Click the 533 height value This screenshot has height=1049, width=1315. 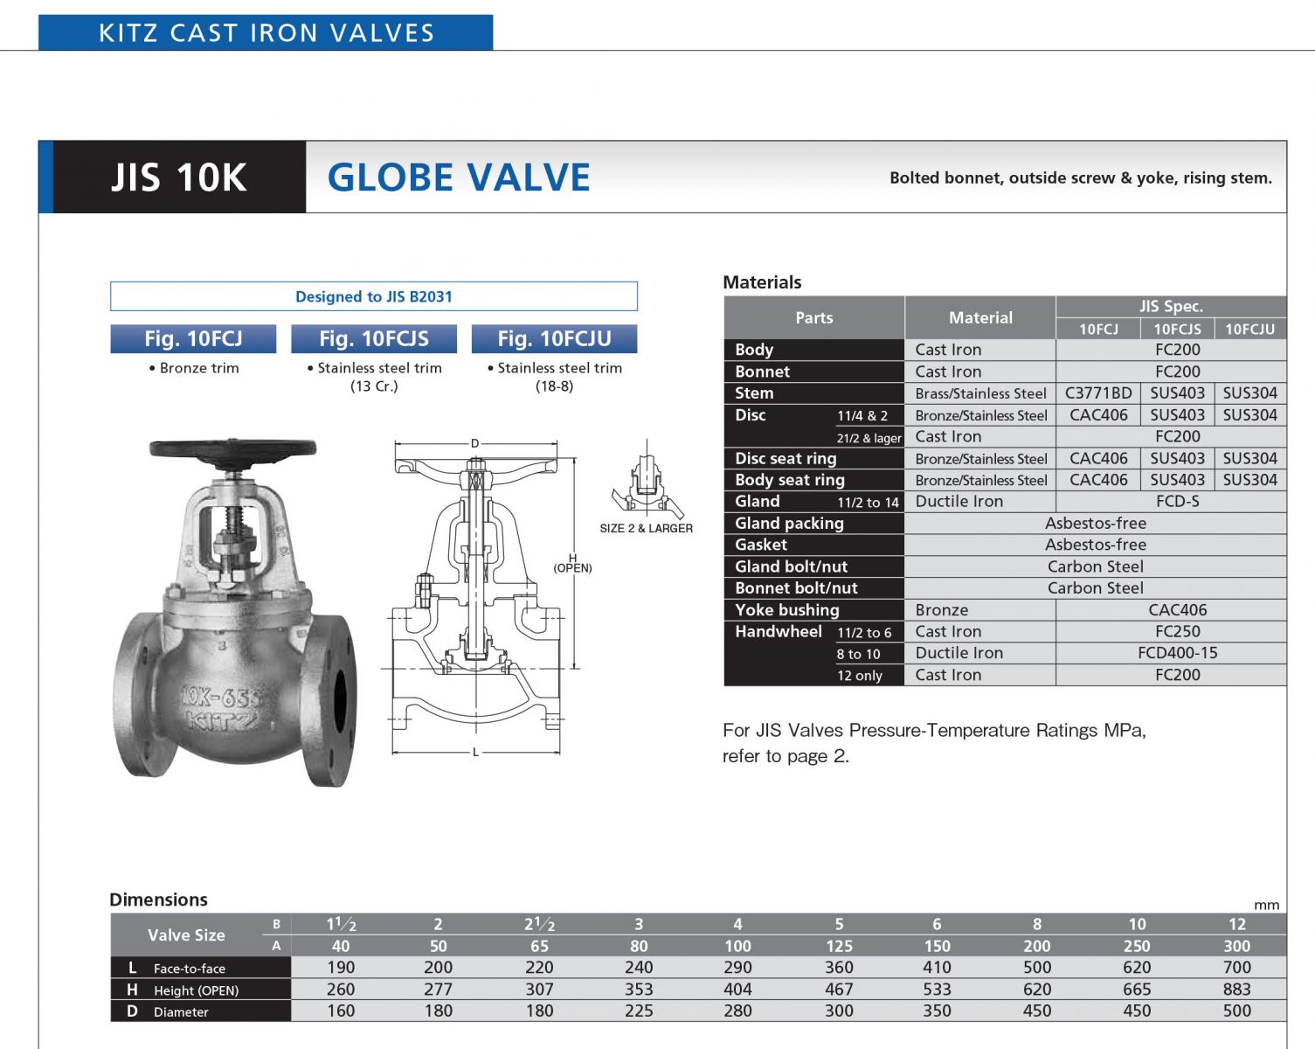coord(937,990)
